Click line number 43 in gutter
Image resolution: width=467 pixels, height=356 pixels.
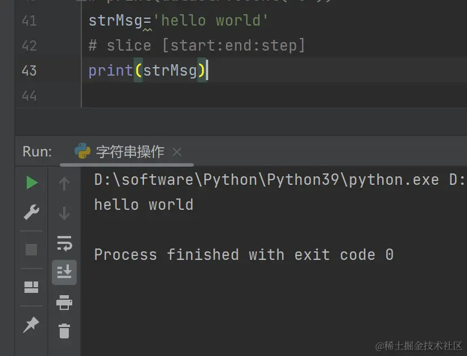click(29, 71)
